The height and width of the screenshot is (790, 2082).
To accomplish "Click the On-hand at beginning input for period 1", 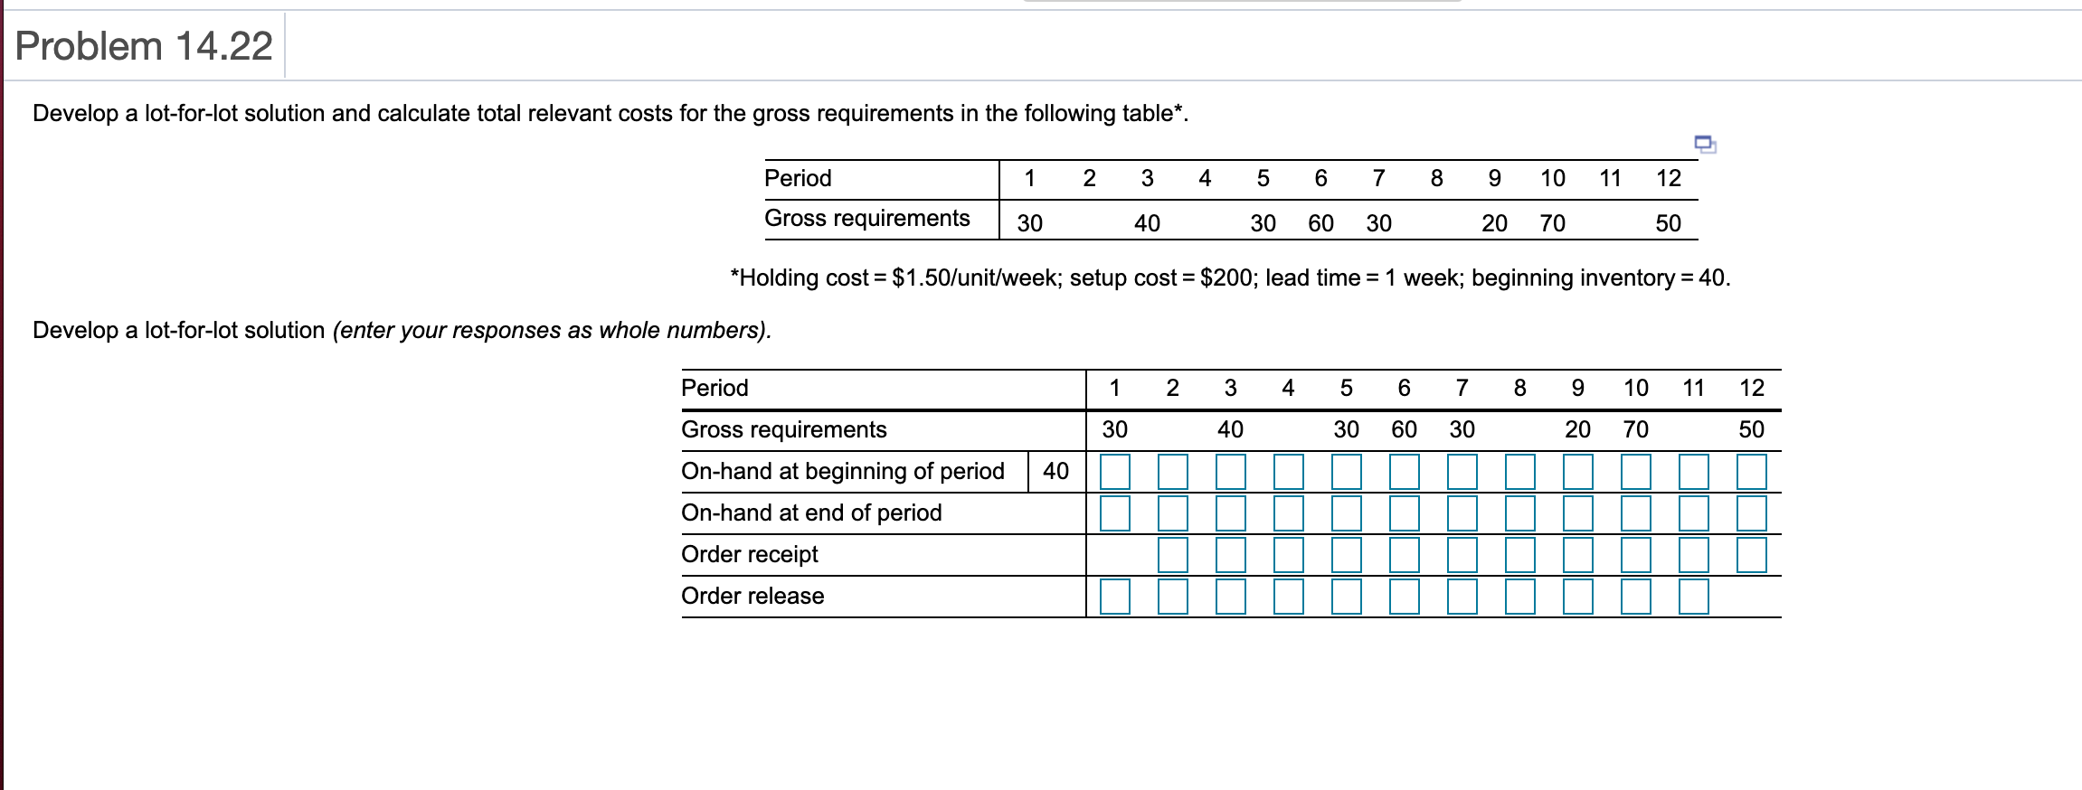I will pyautogui.click(x=1114, y=470).
